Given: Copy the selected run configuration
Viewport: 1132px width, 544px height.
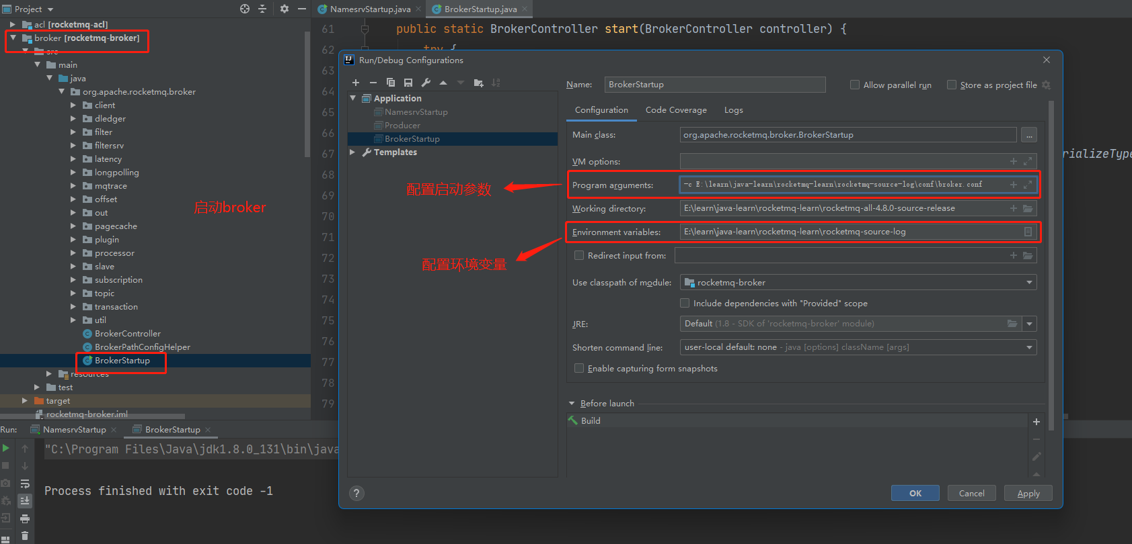Looking at the screenshot, I should (x=391, y=83).
